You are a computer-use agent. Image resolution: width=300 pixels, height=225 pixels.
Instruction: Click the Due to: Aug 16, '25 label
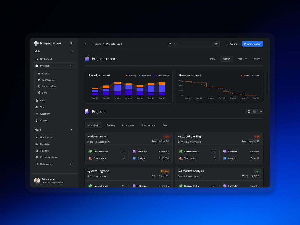(250, 141)
